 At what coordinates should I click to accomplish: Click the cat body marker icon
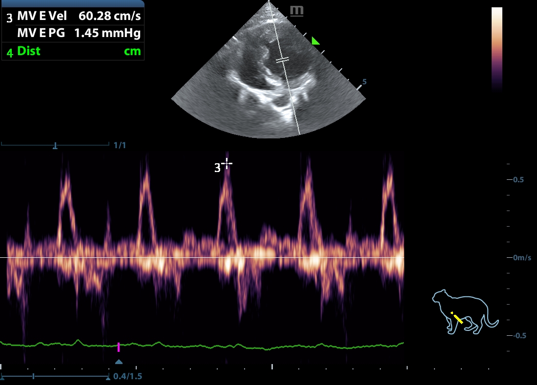[464, 312]
